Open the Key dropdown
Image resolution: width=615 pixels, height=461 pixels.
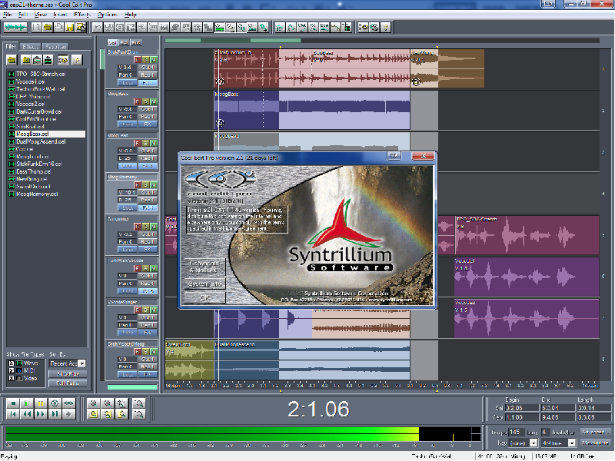pos(534,443)
